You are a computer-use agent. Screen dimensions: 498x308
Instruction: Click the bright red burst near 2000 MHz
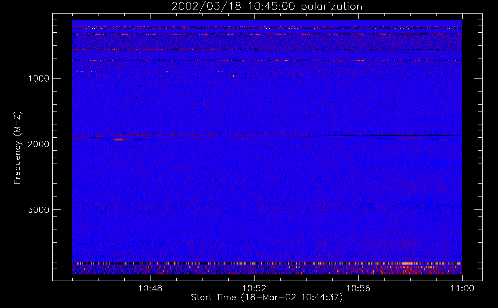pos(118,140)
